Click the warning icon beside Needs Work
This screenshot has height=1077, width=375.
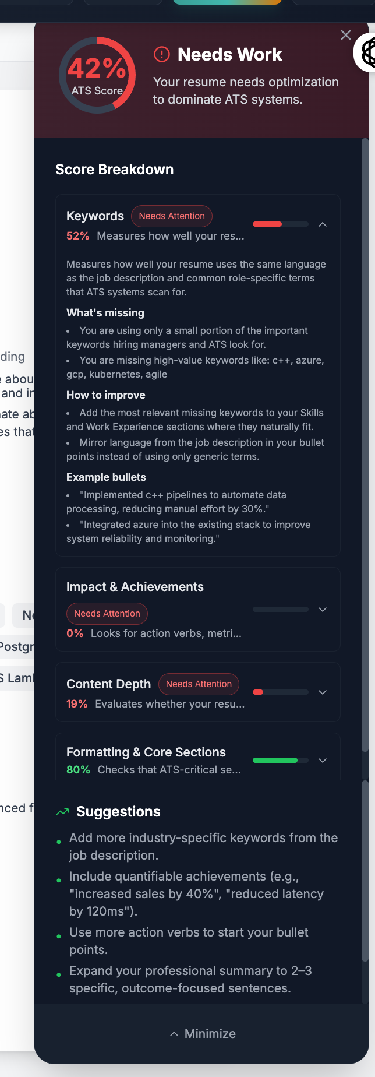161,55
